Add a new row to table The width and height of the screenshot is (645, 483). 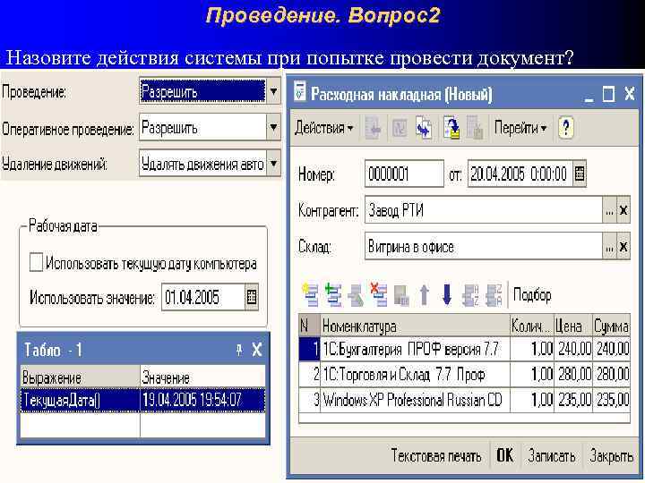click(310, 295)
